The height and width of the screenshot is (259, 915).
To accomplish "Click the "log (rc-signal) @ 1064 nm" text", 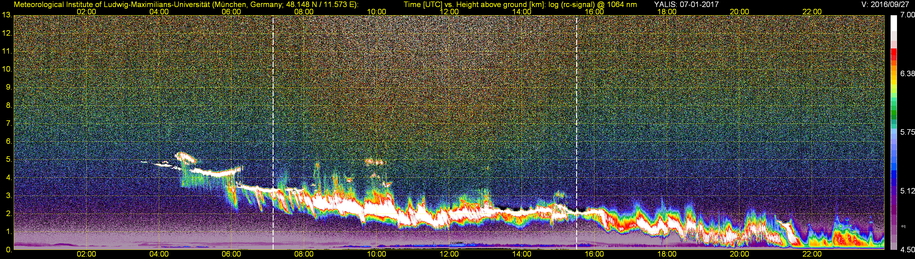I will [593, 4].
